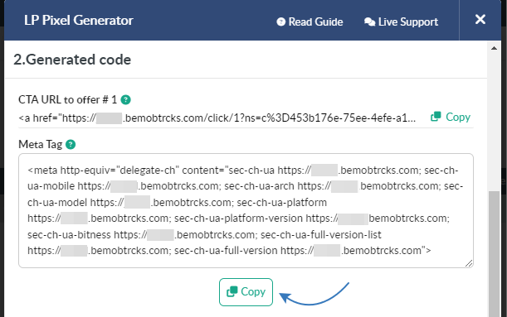Open the Read Guide link

point(310,22)
